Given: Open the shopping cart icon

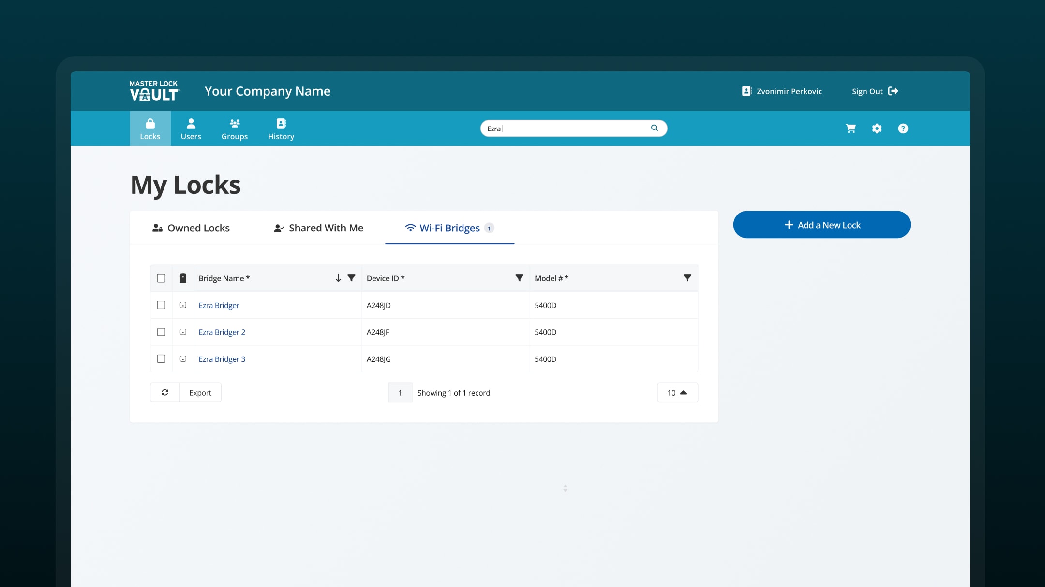Looking at the screenshot, I should coord(851,129).
